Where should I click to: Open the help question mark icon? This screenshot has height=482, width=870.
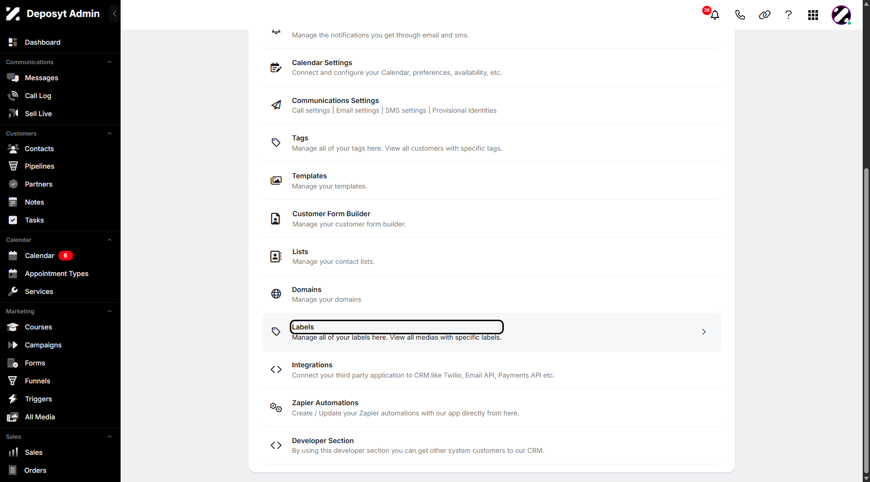(788, 15)
